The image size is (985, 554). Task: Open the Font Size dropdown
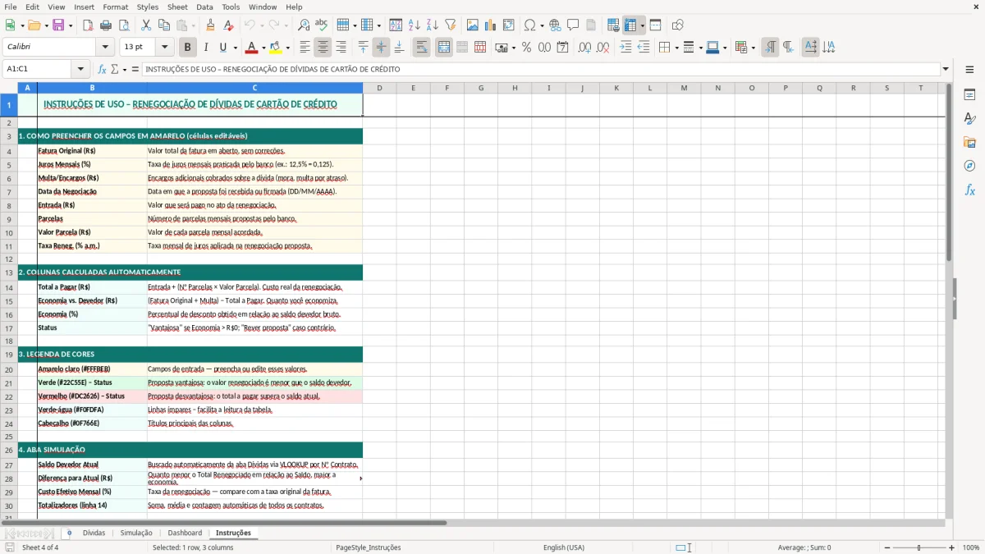[x=165, y=48]
